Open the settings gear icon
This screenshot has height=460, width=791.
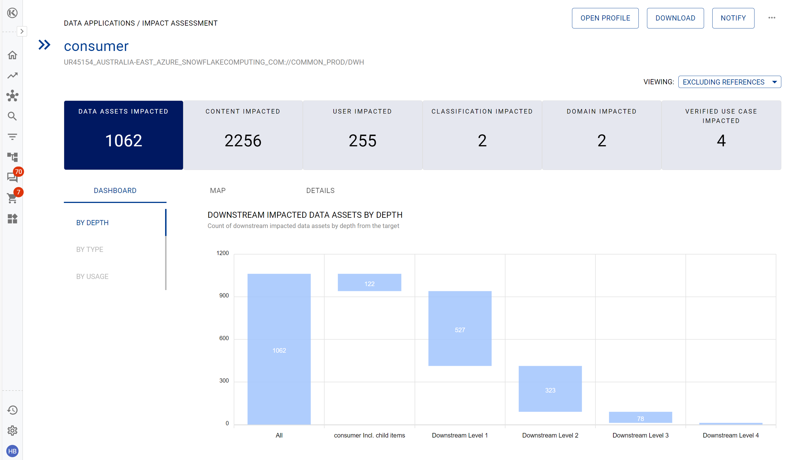[12, 431]
